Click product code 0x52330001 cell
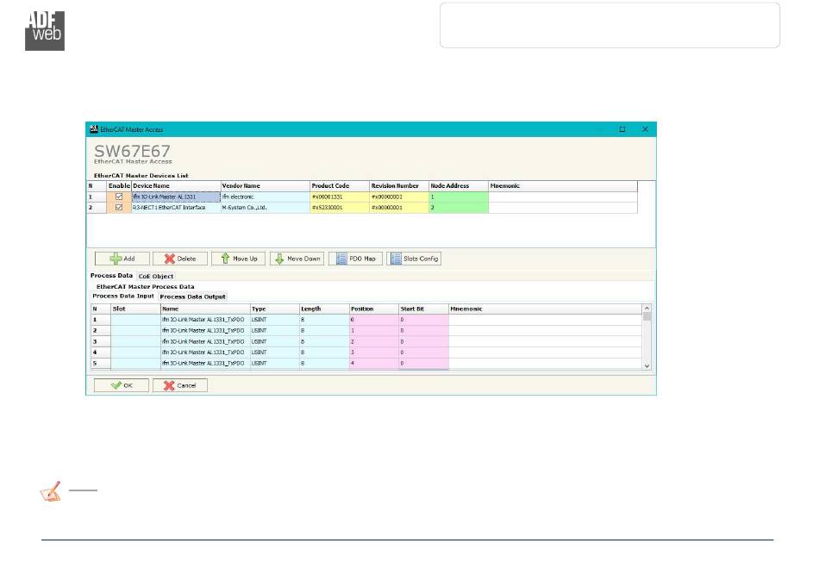Screen dimensions: 819x568 340,207
